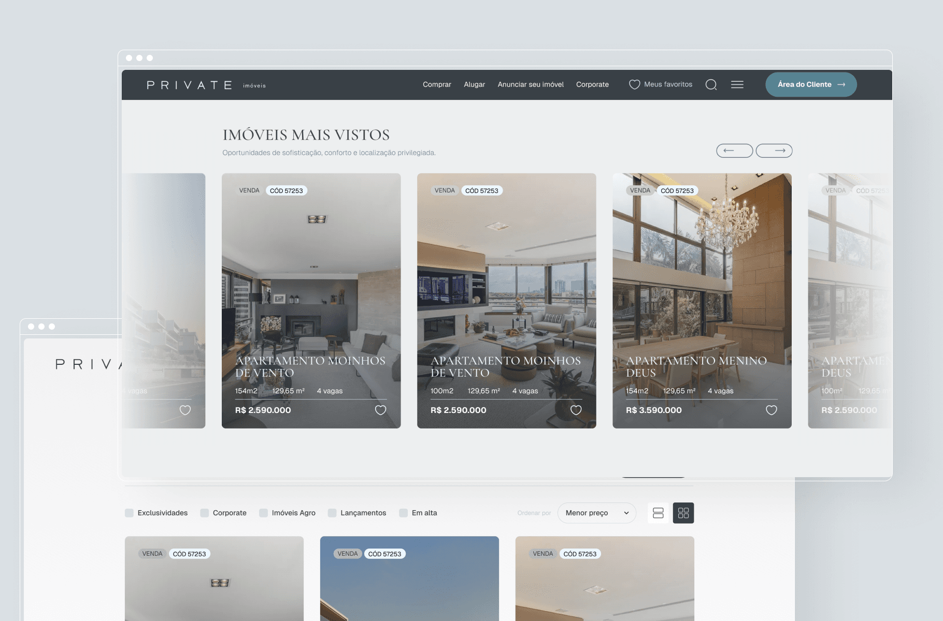943x621 pixels.
Task: Go to previous carousel slide arrow
Action: pyautogui.click(x=734, y=151)
